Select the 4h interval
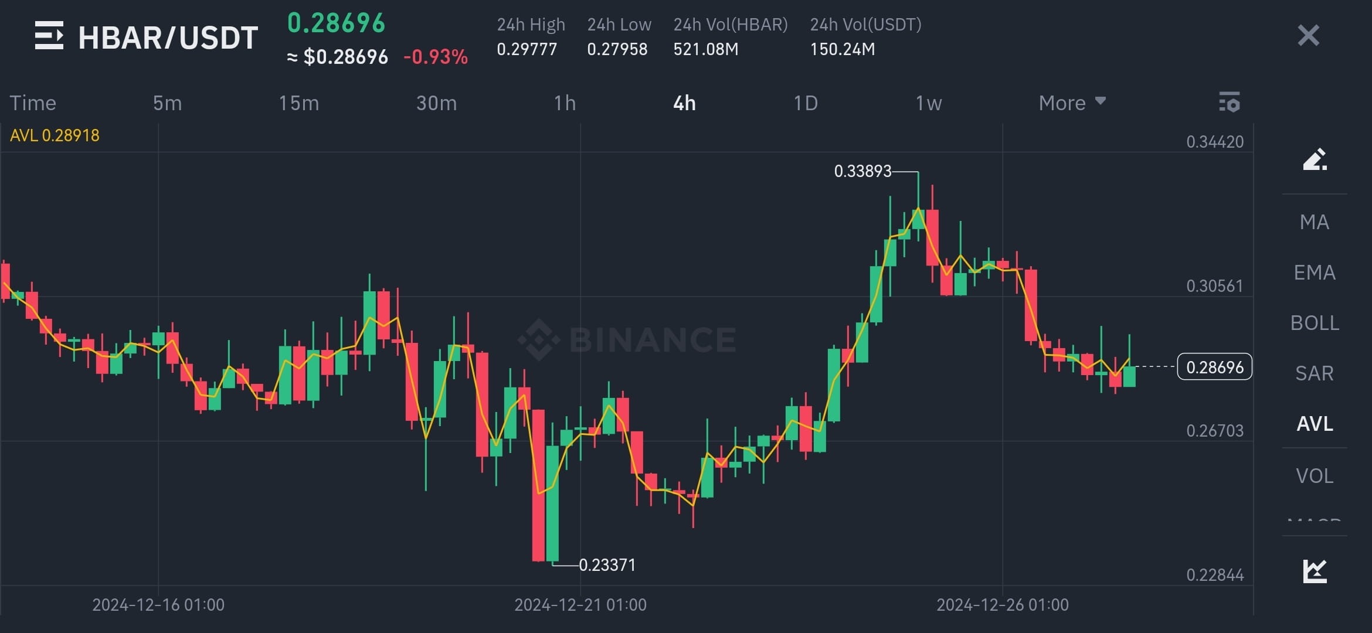This screenshot has width=1372, height=633. click(684, 103)
